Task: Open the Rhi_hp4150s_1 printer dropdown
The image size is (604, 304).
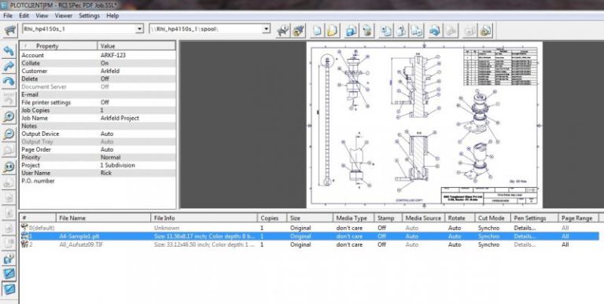Action: click(x=139, y=29)
